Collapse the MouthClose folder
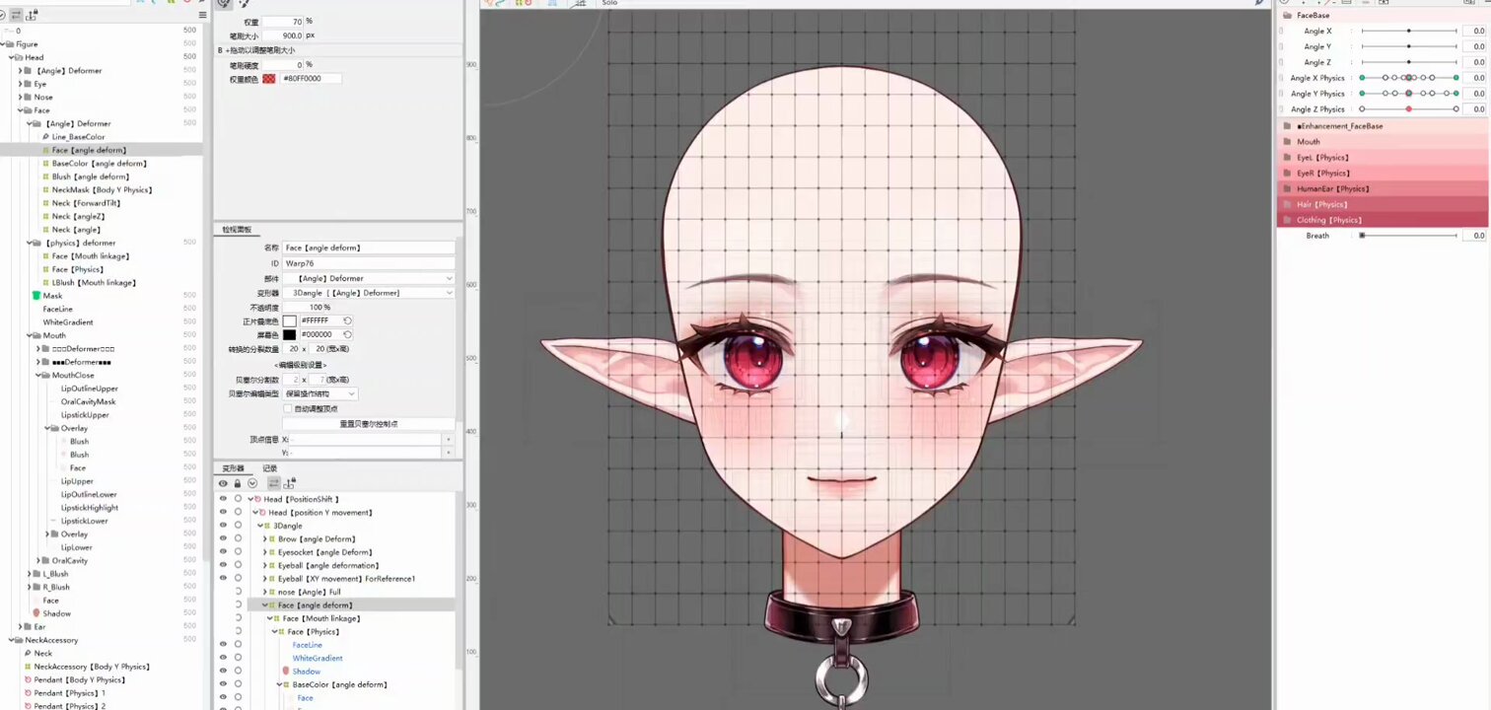1491x710 pixels. pos(38,375)
